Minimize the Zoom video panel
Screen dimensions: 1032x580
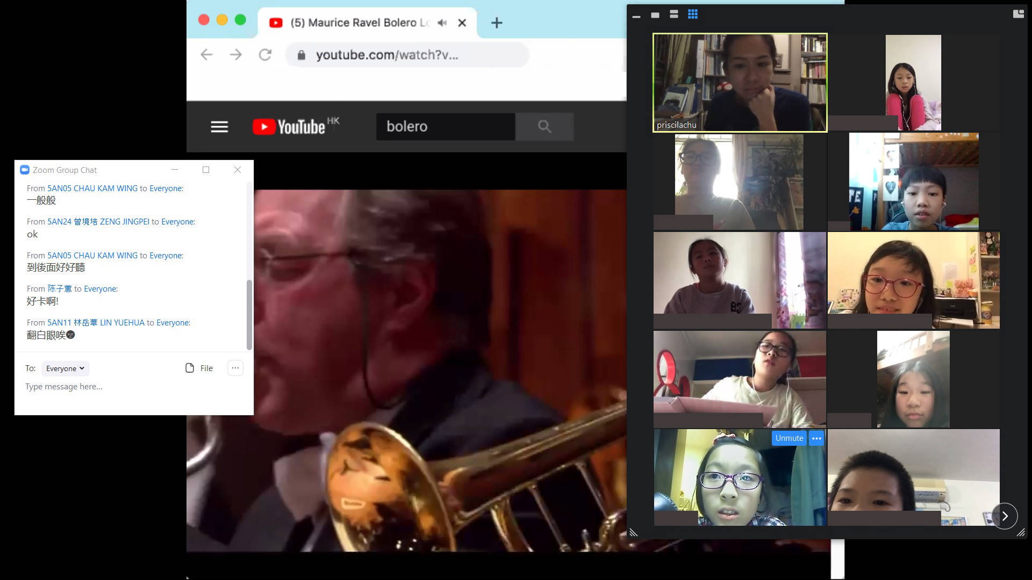tap(636, 17)
